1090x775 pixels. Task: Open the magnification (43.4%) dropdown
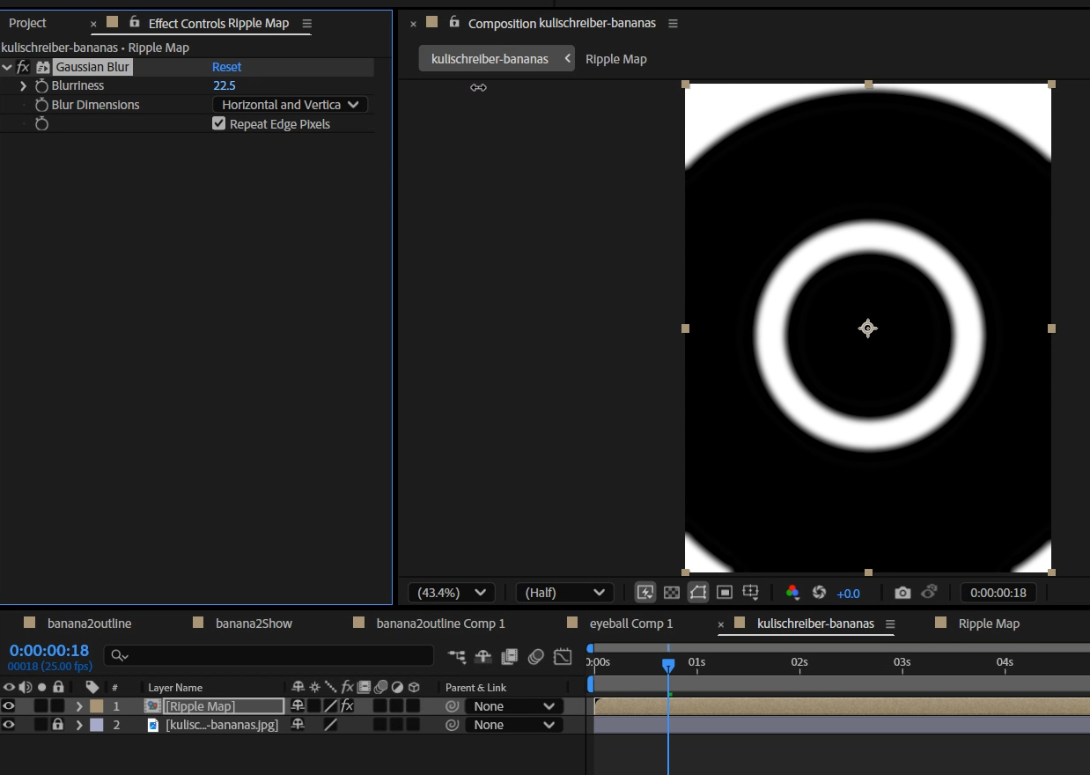click(452, 593)
